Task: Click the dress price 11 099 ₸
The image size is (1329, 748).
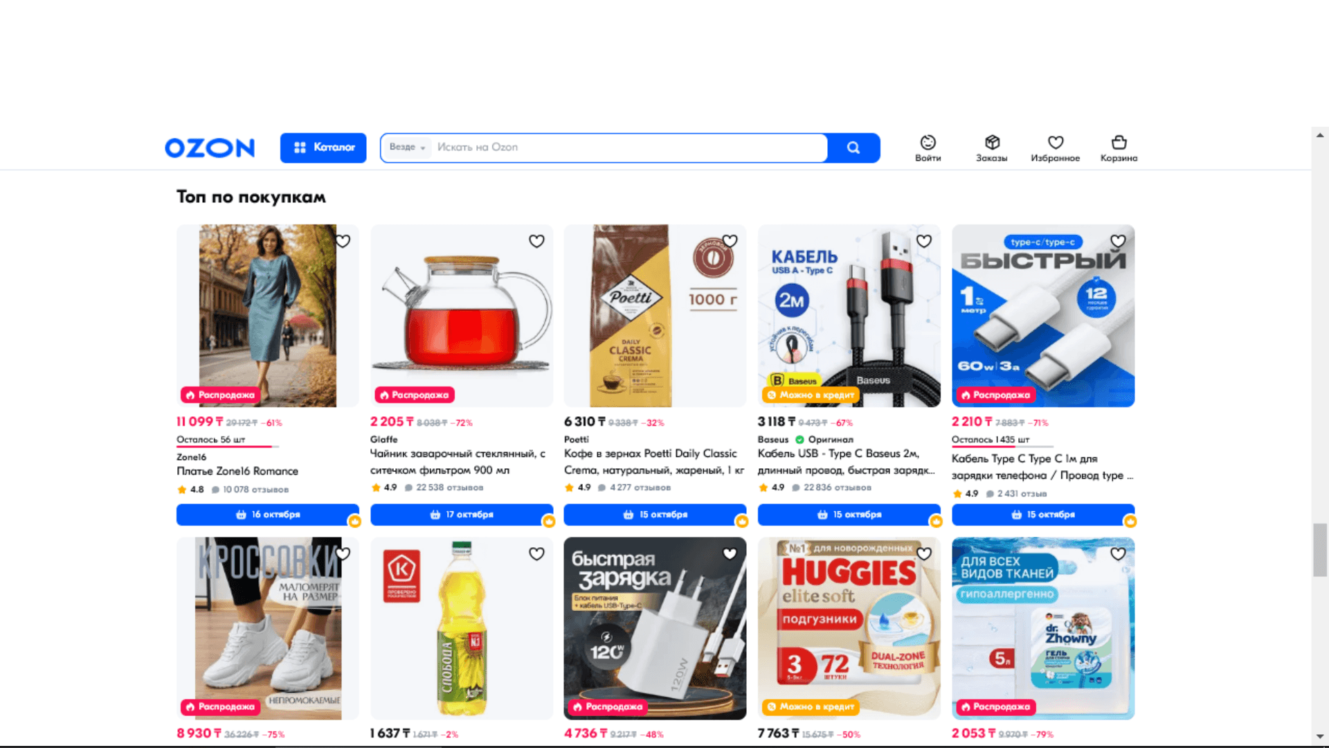Action: pyautogui.click(x=199, y=421)
